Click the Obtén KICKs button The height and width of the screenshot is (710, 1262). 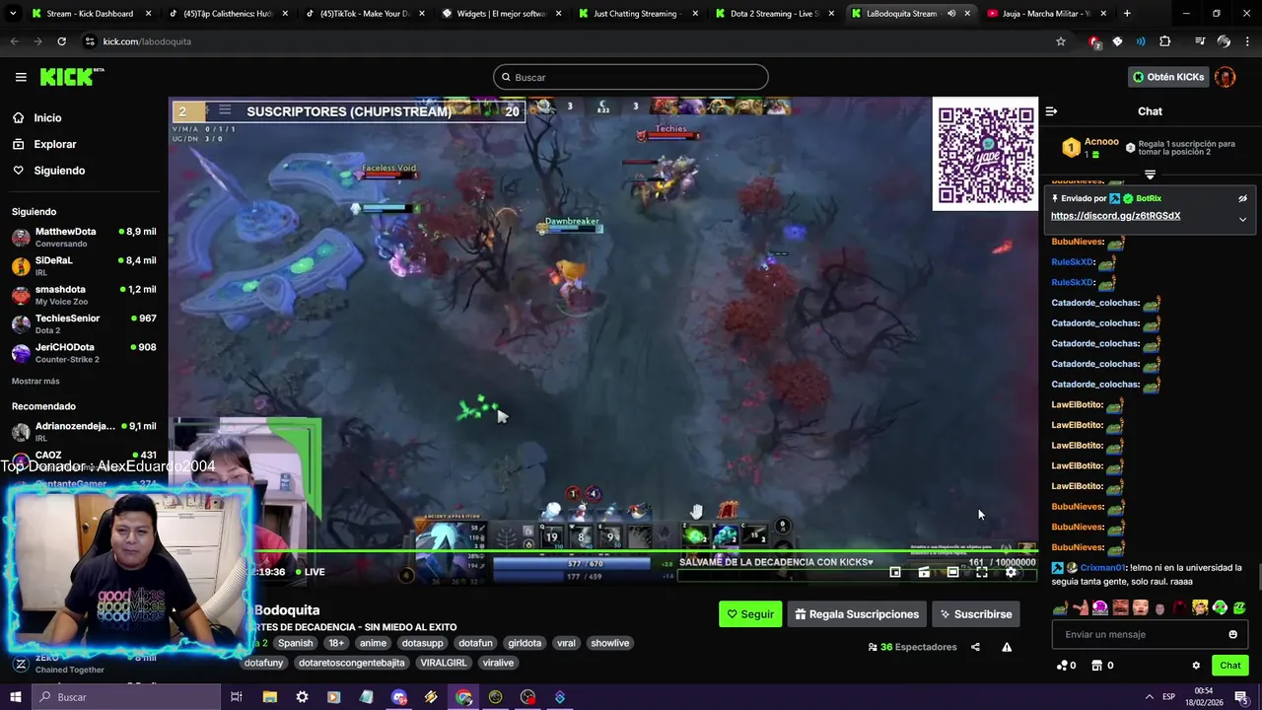click(x=1167, y=77)
